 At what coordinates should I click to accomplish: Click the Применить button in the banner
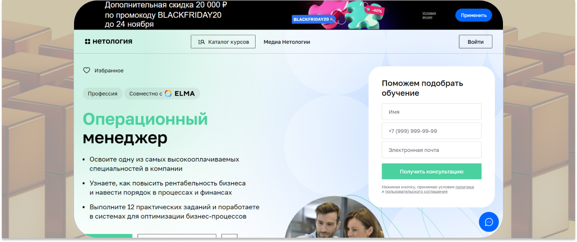[474, 15]
